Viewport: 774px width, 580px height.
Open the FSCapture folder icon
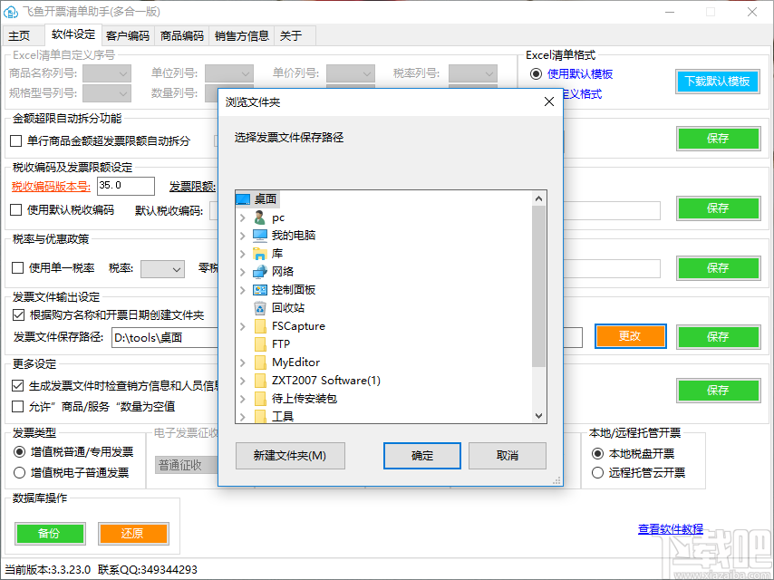(x=260, y=326)
